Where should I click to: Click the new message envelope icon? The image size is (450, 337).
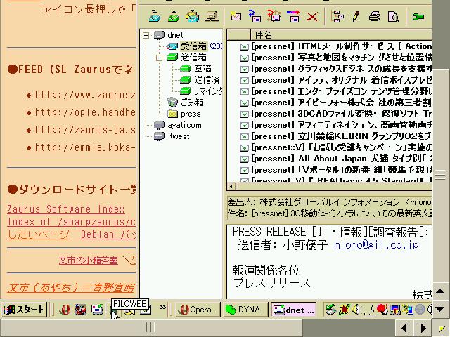tap(237, 15)
